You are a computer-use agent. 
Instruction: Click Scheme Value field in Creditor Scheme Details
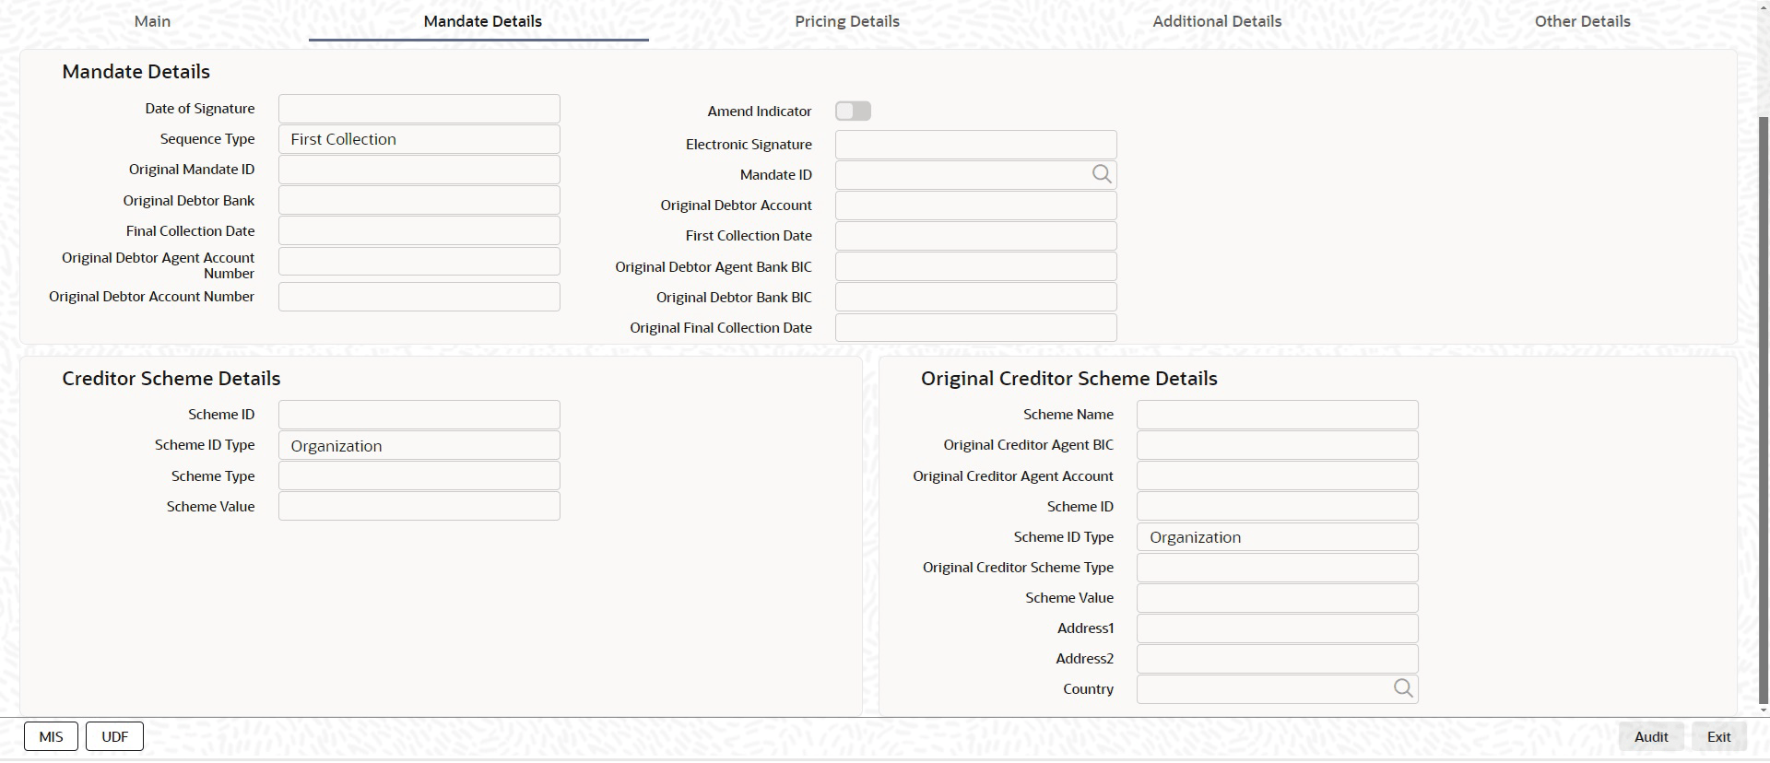tap(419, 506)
